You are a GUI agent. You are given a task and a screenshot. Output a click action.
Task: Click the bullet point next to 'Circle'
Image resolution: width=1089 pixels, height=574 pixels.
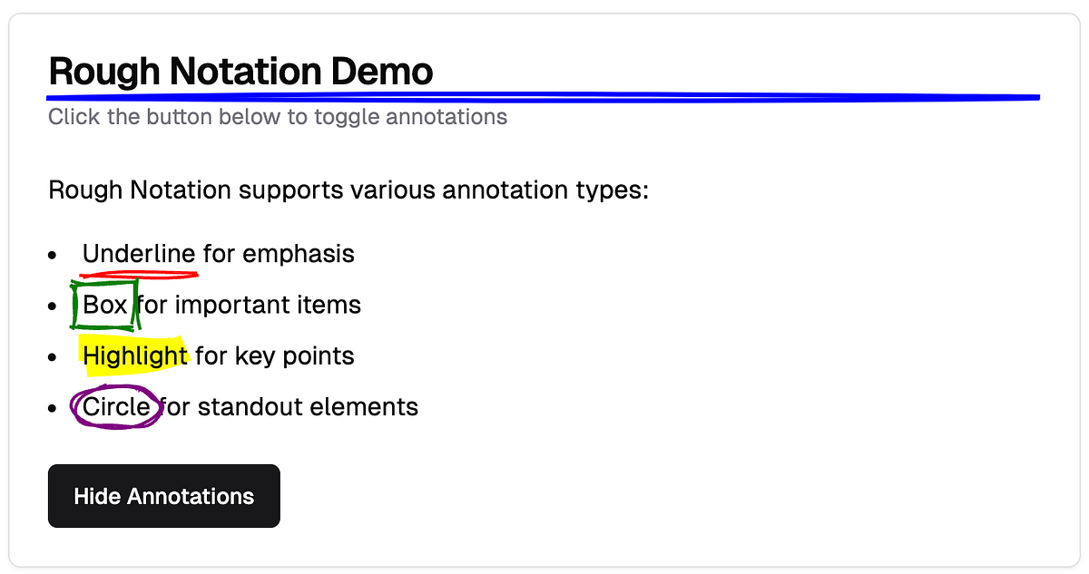[52, 408]
